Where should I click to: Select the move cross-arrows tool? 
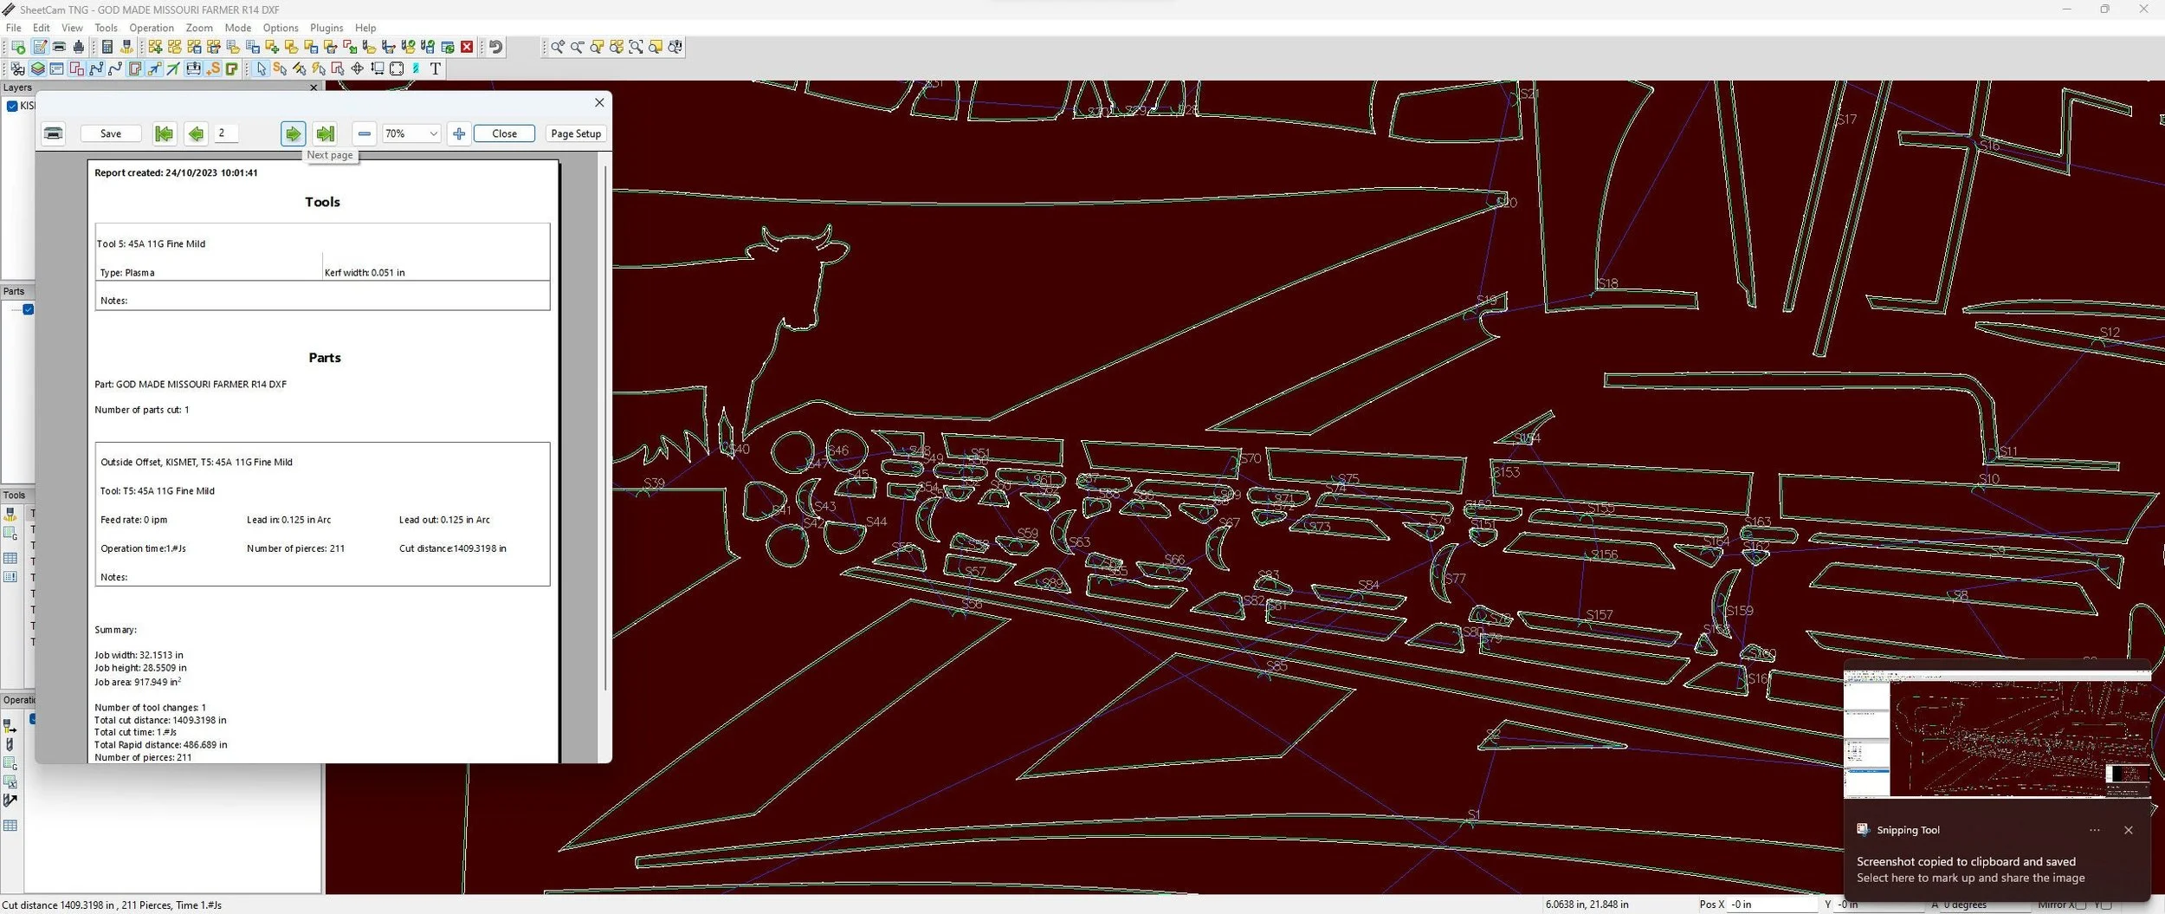(x=357, y=68)
